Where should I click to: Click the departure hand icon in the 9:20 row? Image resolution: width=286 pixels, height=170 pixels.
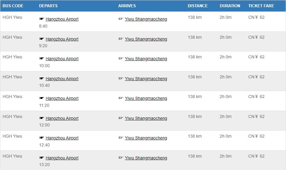[x=41, y=39]
